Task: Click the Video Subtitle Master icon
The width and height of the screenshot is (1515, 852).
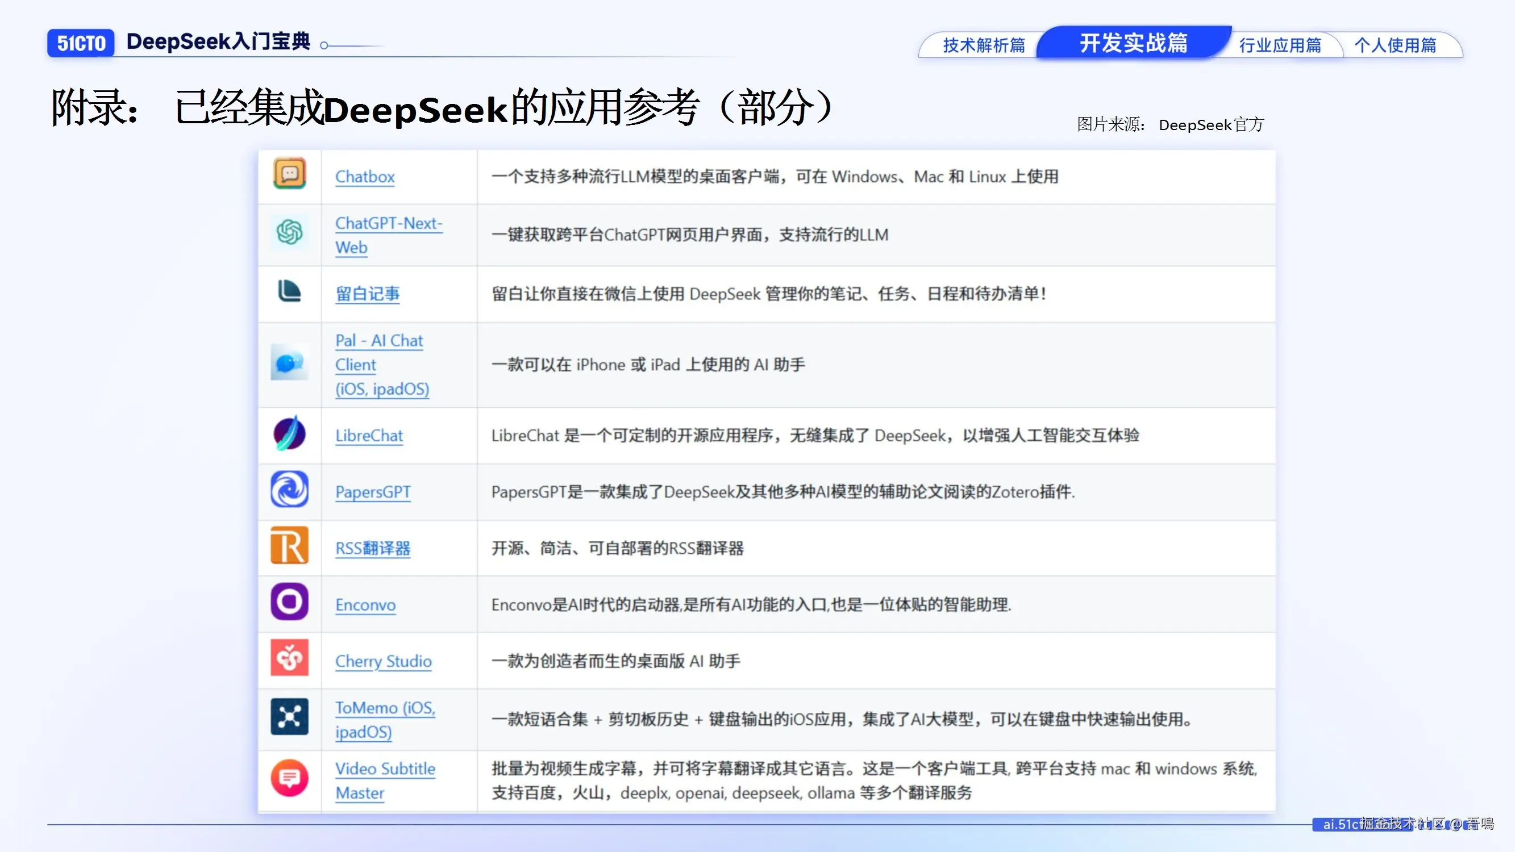Action: 289,778
